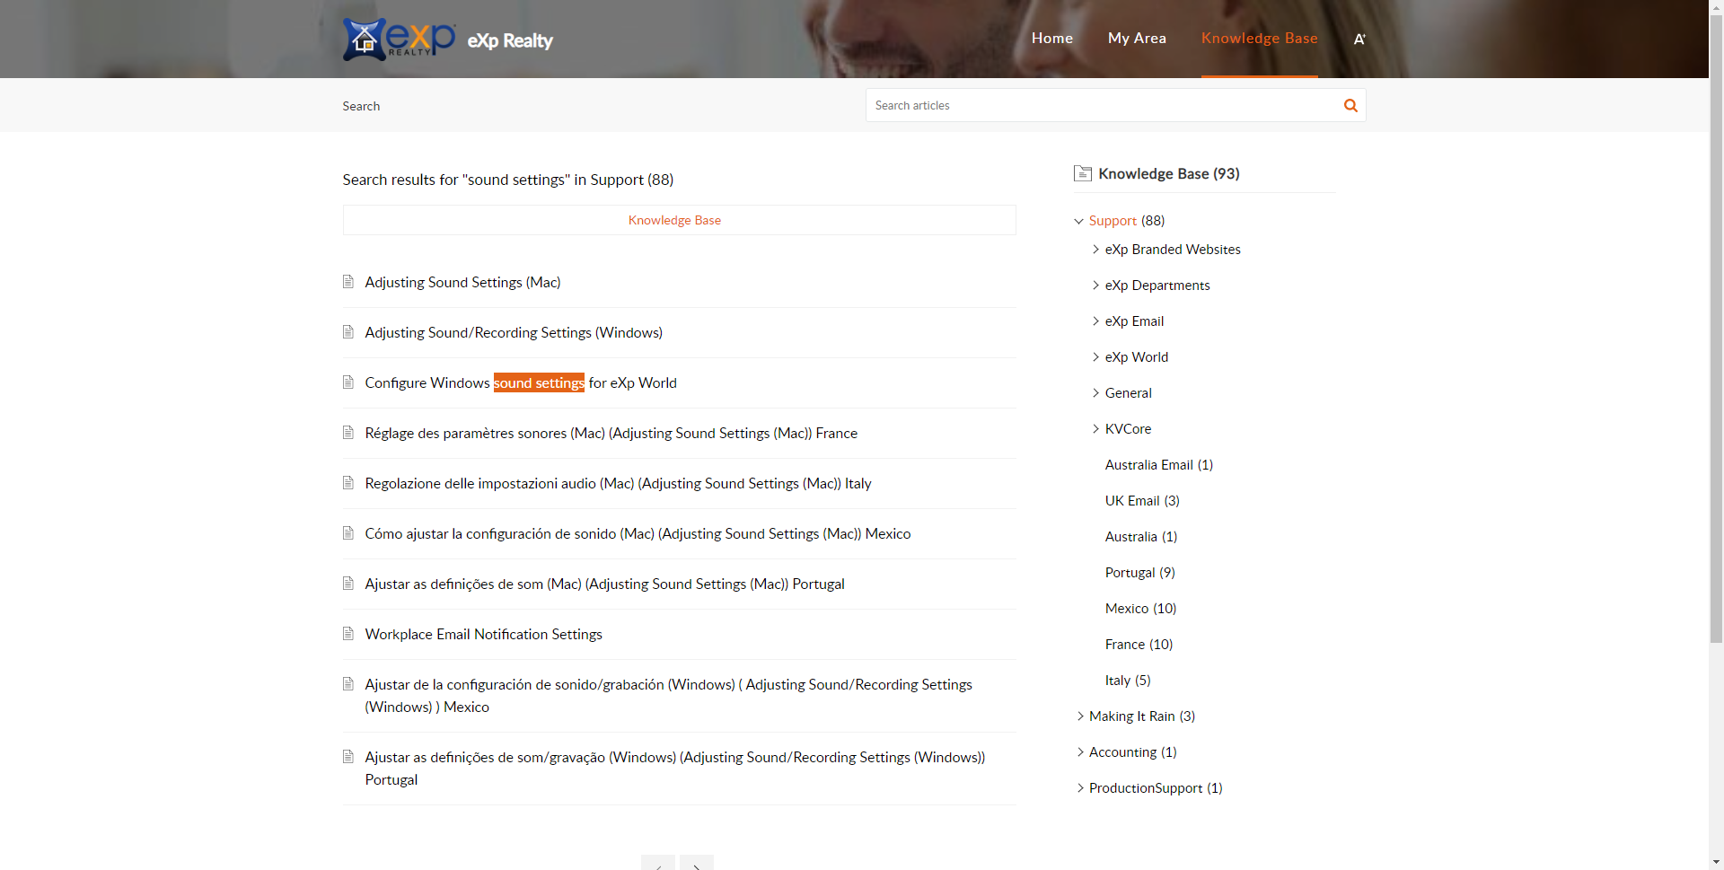Open Adjusting Sound Settings (Mac) article
Image resolution: width=1724 pixels, height=870 pixels.
pyautogui.click(x=462, y=282)
